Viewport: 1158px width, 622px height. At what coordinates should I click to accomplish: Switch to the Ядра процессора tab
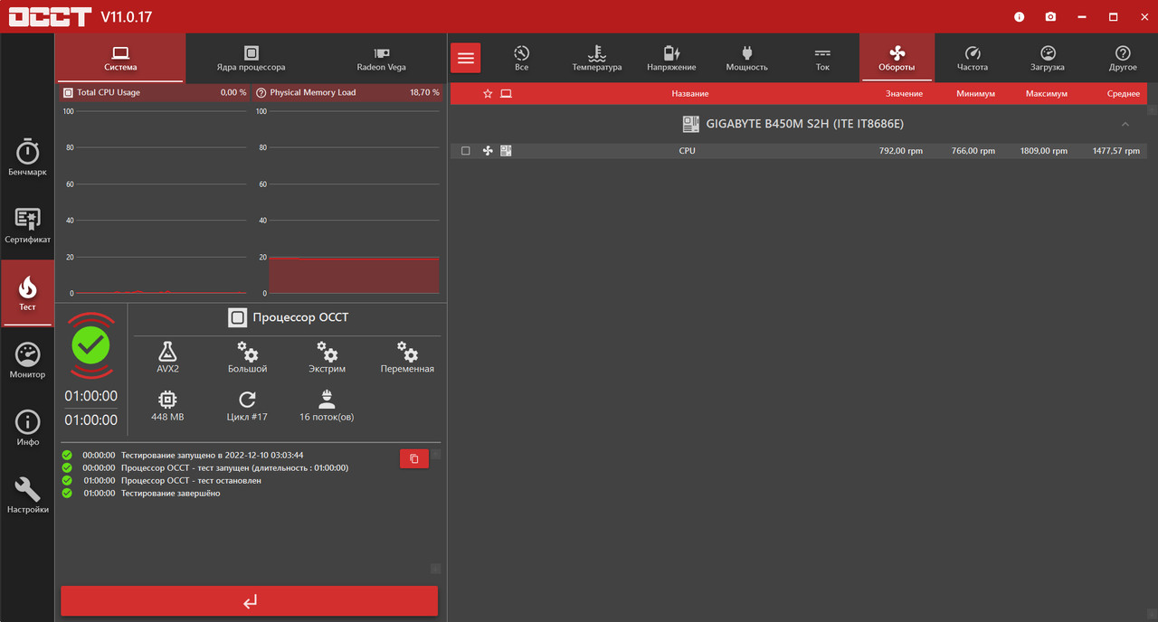click(x=251, y=59)
